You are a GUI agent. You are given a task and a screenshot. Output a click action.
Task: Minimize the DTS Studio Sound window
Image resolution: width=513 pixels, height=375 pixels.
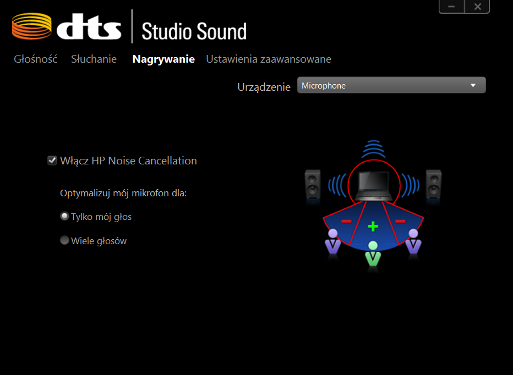coord(451,7)
